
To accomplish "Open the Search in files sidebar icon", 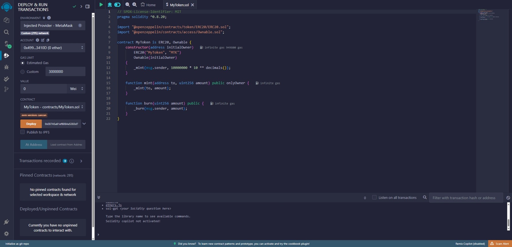I will 6,32.
